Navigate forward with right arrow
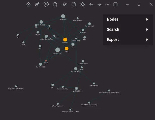 coord(99,4)
